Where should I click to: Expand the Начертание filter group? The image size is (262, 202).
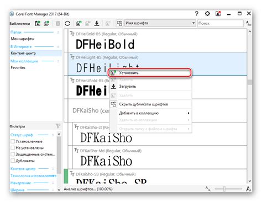point(53,183)
